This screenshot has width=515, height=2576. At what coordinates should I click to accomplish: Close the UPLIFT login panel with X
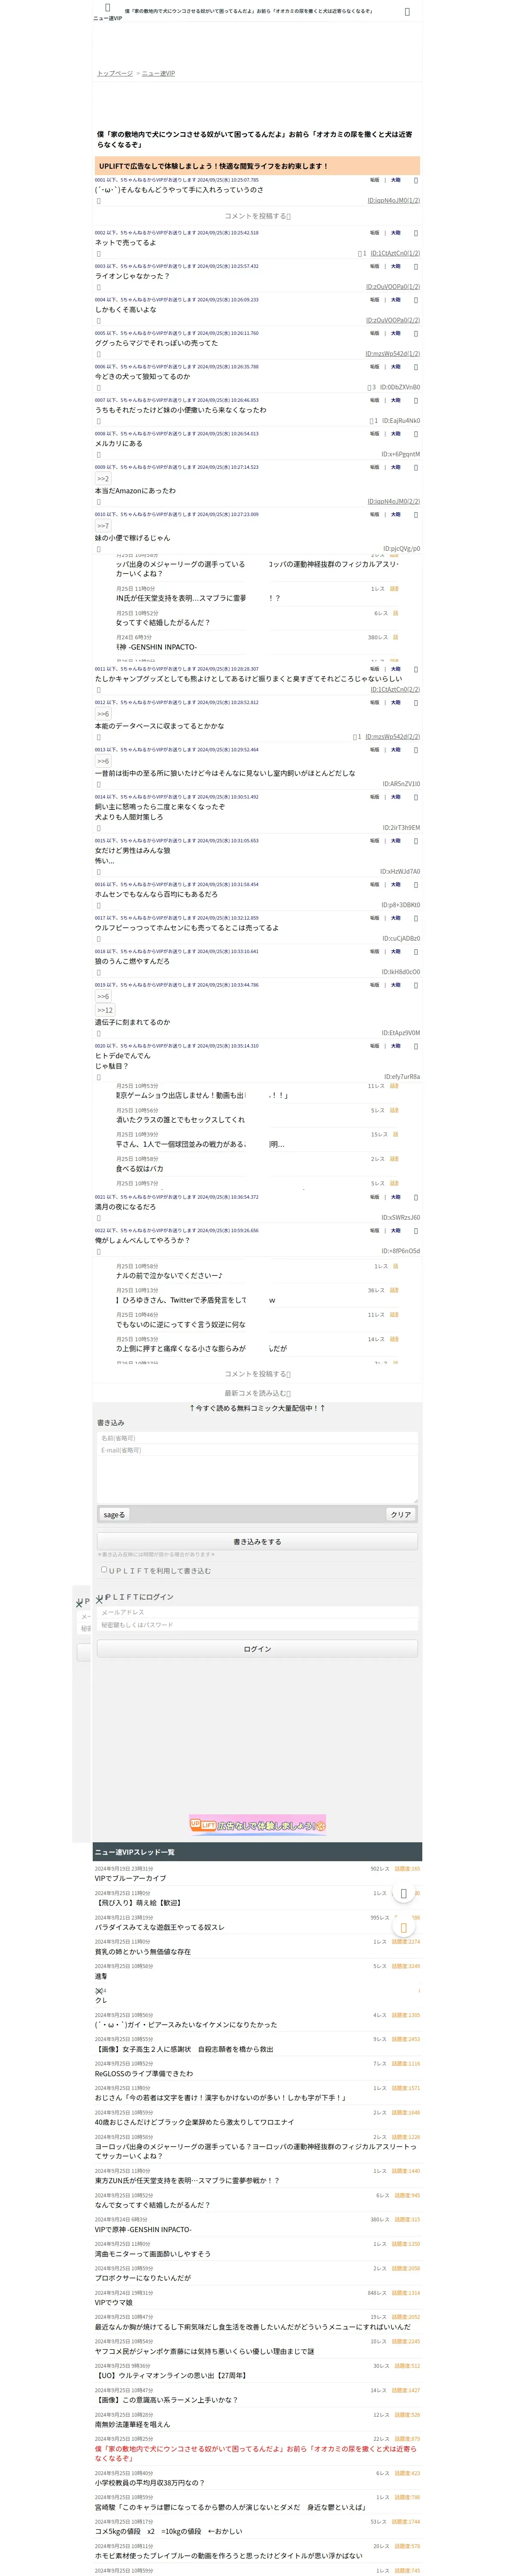point(99,1601)
